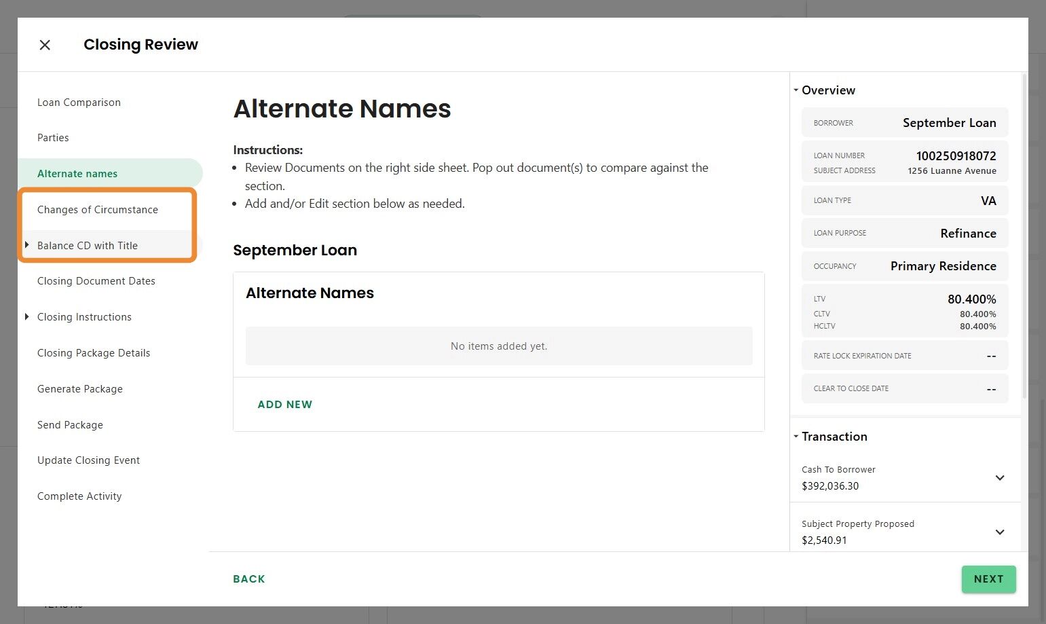Open Generate Package step

coord(80,389)
